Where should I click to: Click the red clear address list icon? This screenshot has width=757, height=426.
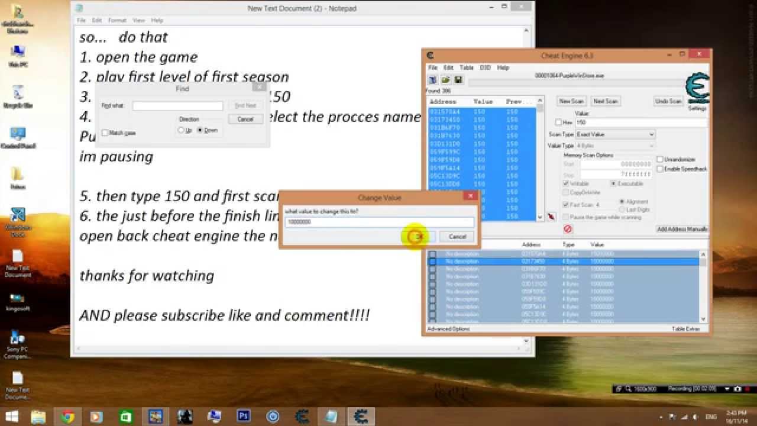pos(568,229)
